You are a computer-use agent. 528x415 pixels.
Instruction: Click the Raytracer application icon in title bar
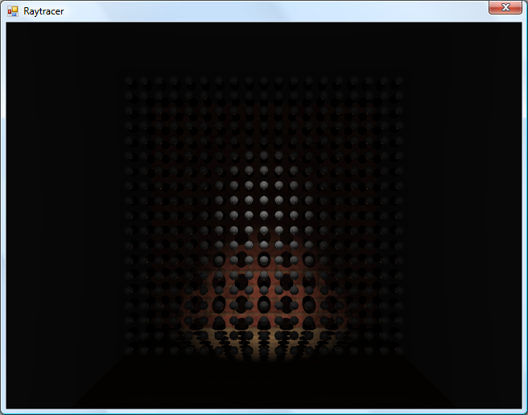(12, 11)
